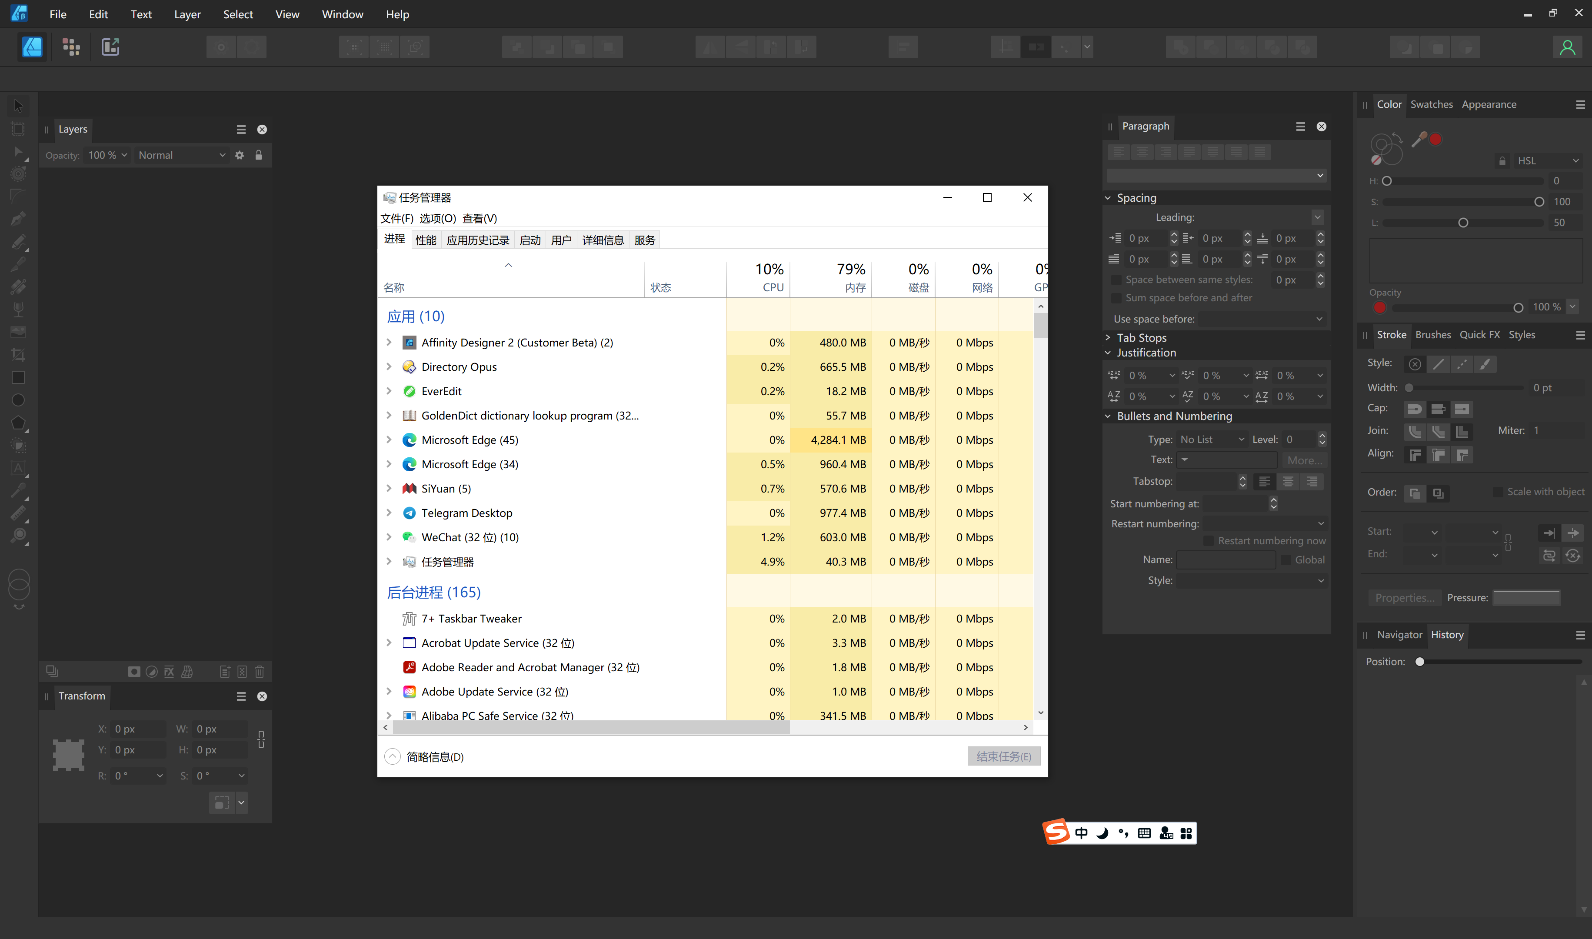Expand Affinity Designer 2 process row
This screenshot has width=1592, height=939.
(389, 342)
